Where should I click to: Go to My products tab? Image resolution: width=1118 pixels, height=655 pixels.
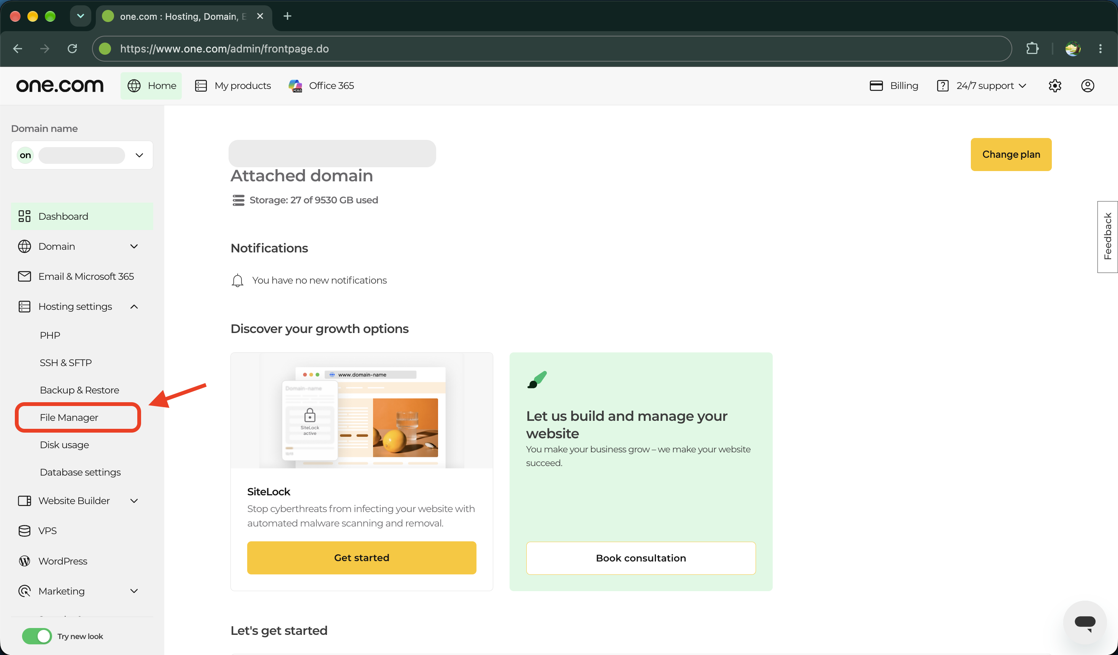pos(233,86)
